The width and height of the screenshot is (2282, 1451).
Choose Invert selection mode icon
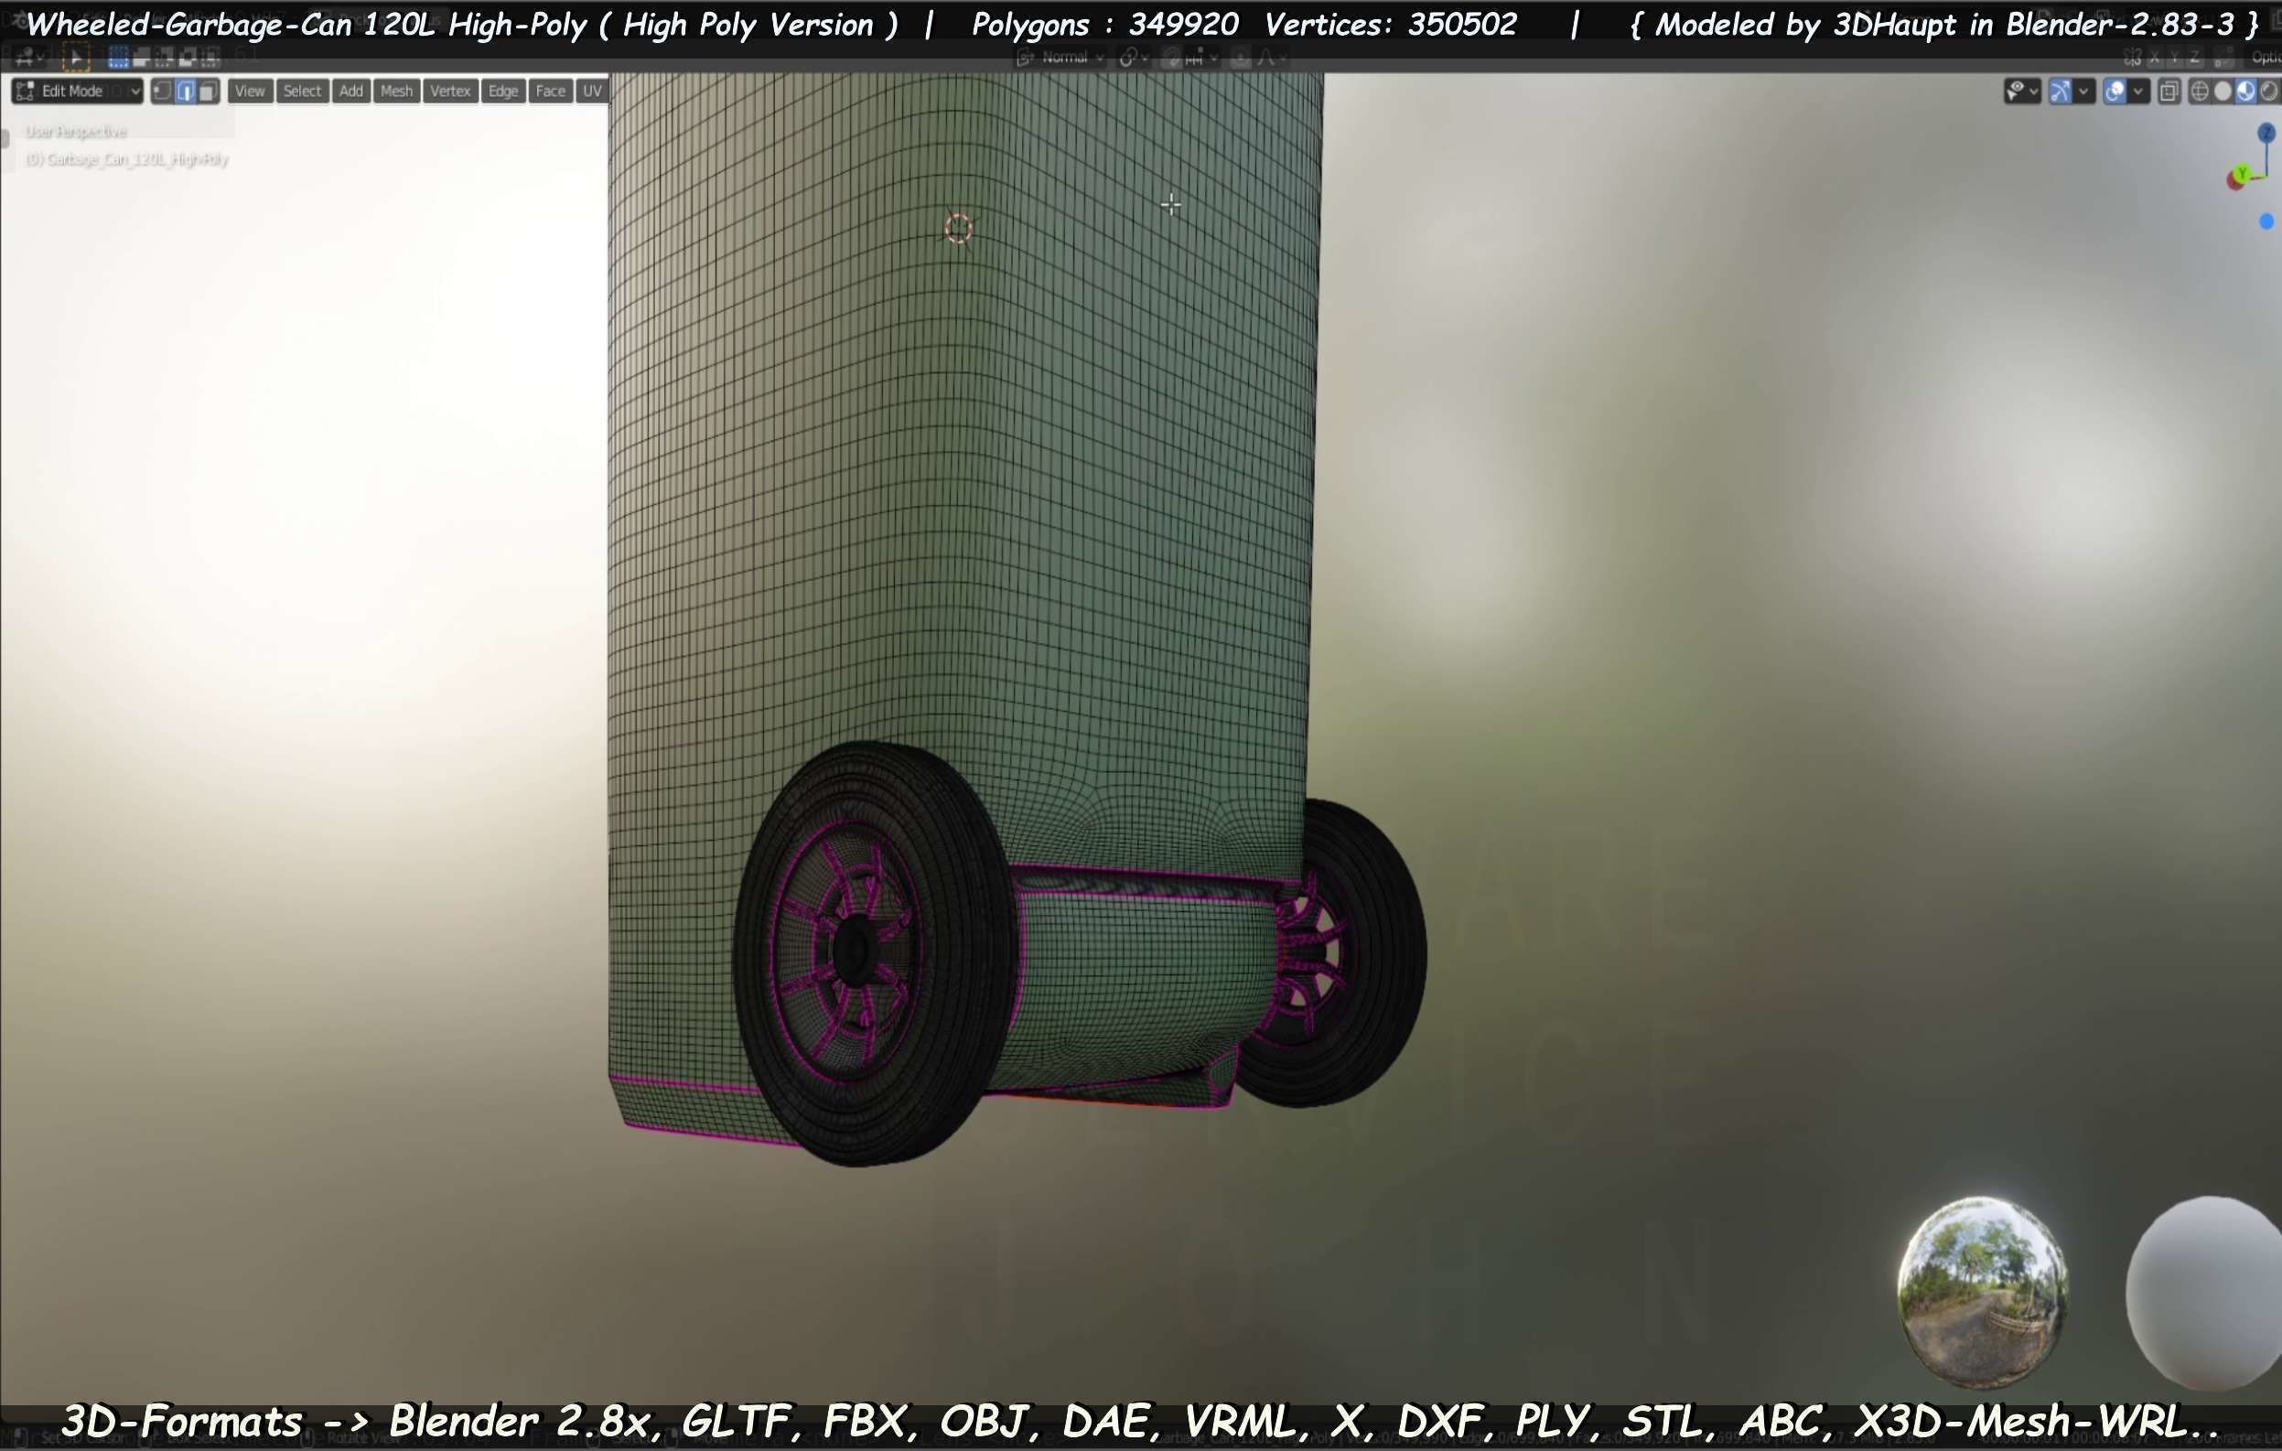[x=188, y=59]
